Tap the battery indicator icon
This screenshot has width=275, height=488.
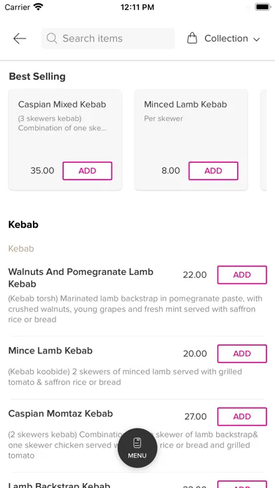click(x=263, y=7)
